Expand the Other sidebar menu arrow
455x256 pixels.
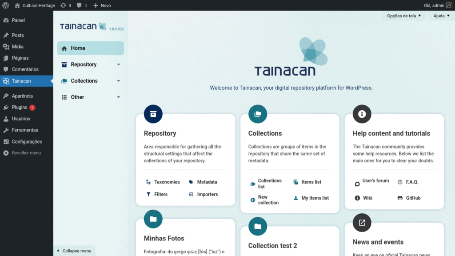point(118,97)
